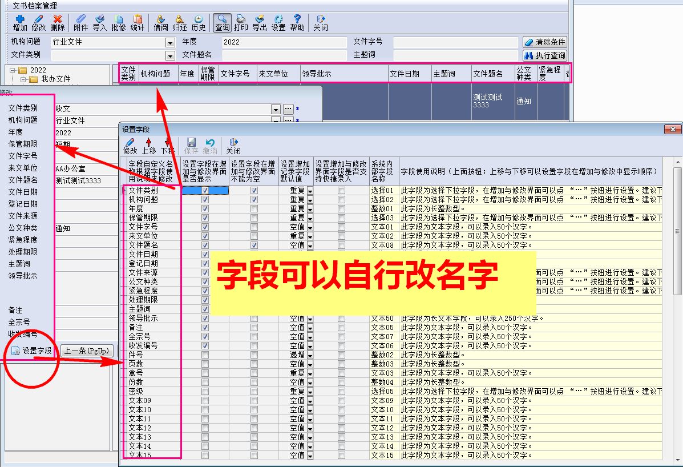Screen dimensions: 683x467
Task: Open default-value dropdown for 文件类别 row
Action: coord(310,190)
